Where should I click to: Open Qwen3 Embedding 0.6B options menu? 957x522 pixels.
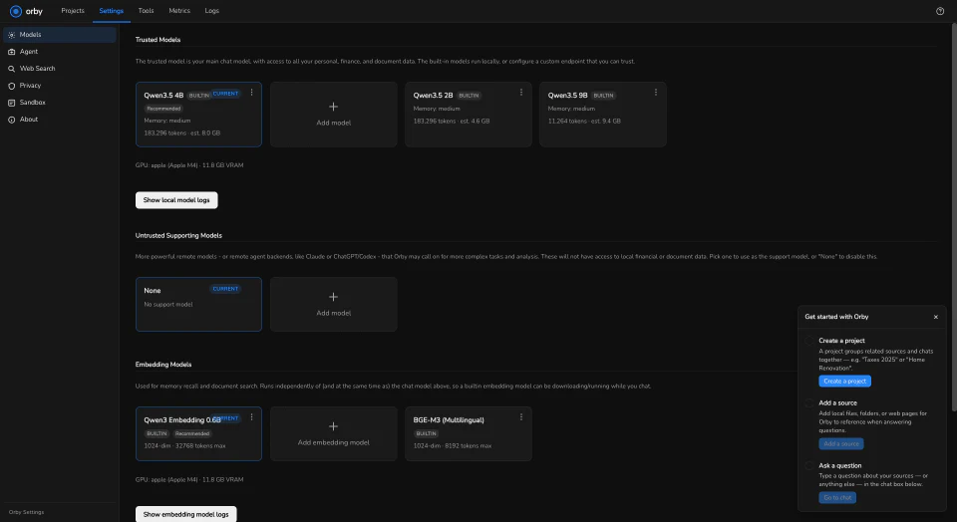point(251,417)
